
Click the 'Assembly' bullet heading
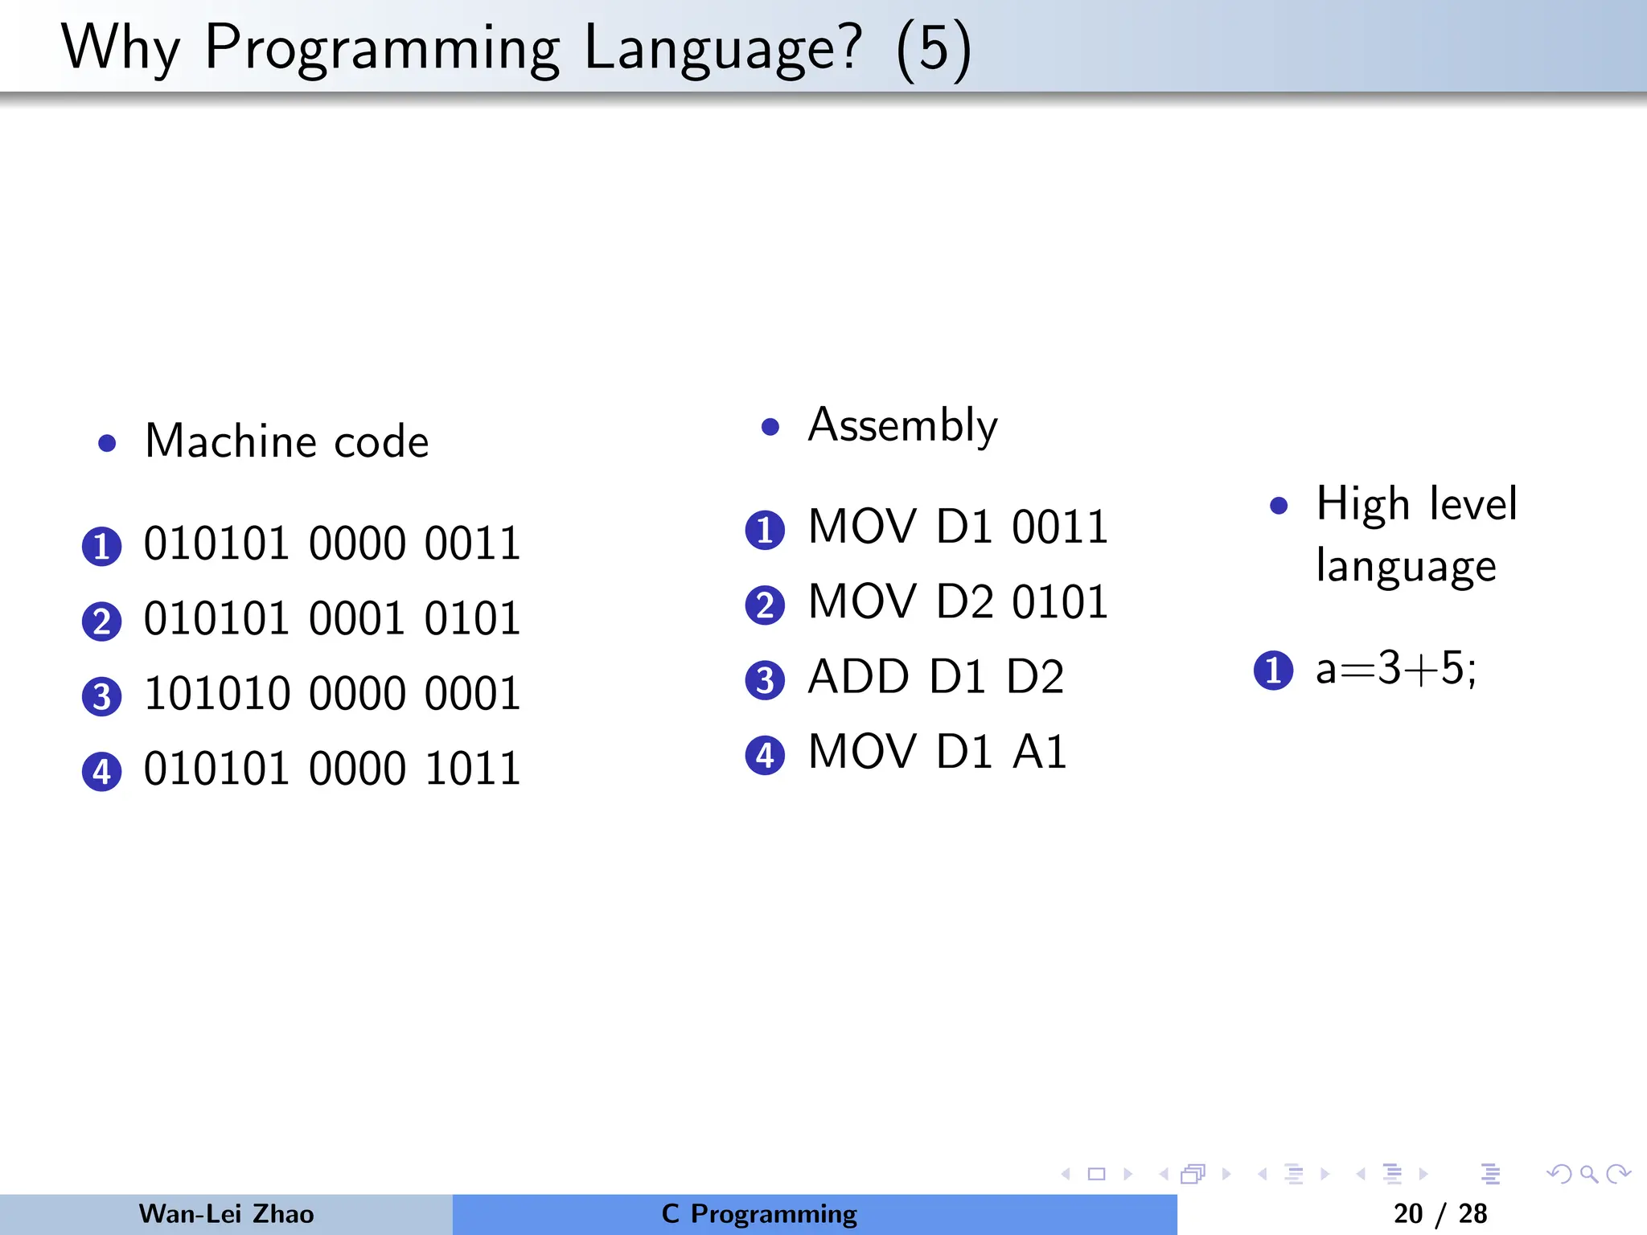(902, 425)
